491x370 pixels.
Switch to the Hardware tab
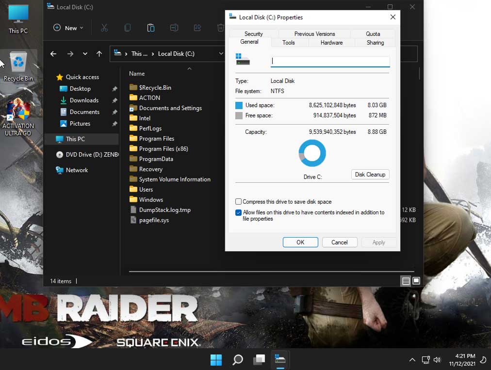point(331,43)
